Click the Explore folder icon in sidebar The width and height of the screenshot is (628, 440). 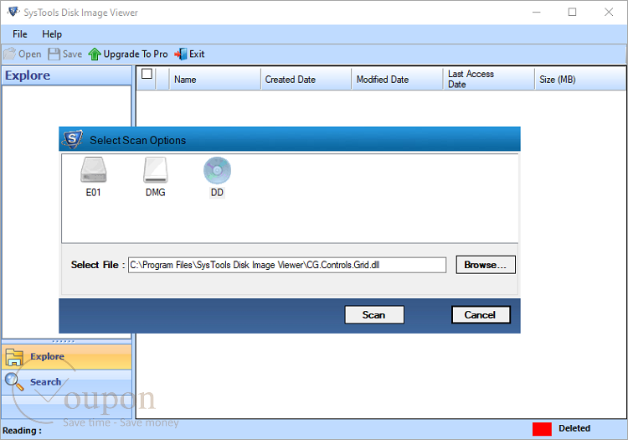pos(14,357)
